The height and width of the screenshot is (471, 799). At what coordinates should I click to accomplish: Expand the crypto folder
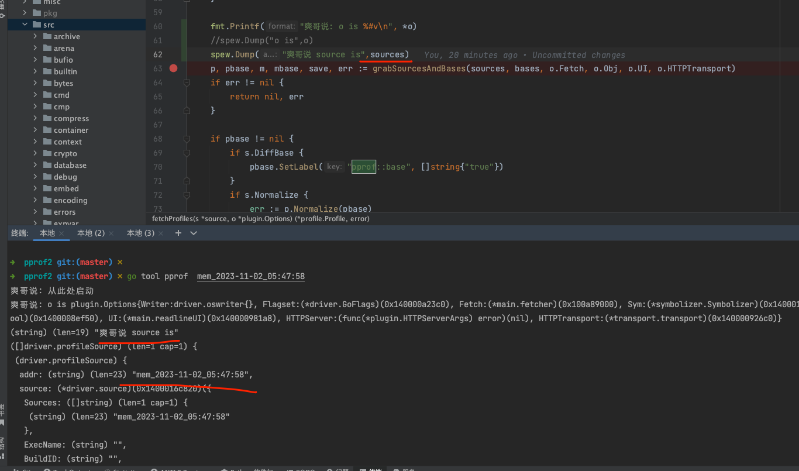click(x=35, y=153)
